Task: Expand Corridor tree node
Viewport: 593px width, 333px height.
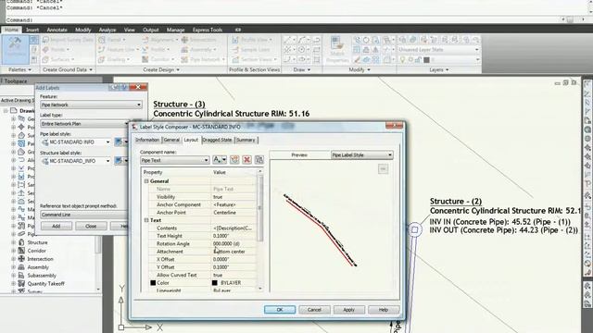Action: [13, 251]
